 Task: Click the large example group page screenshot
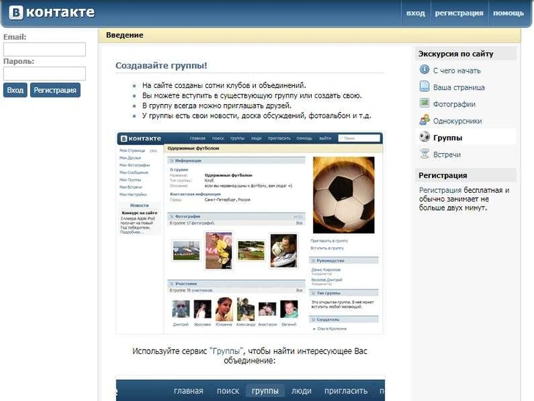(250, 233)
